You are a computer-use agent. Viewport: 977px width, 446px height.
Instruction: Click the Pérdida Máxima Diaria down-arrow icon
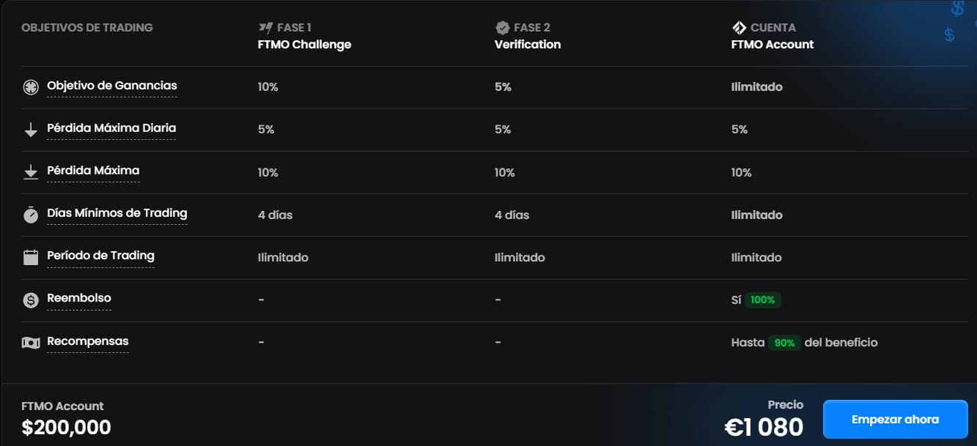click(x=31, y=130)
